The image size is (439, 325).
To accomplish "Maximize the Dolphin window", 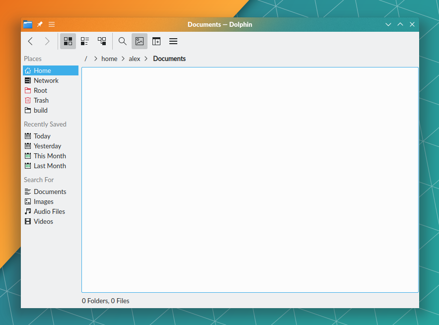I will 400,24.
